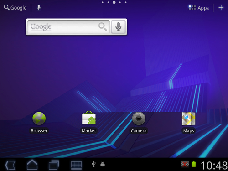Select the current center page indicator dot
The width and height of the screenshot is (228, 171).
tap(114, 2)
